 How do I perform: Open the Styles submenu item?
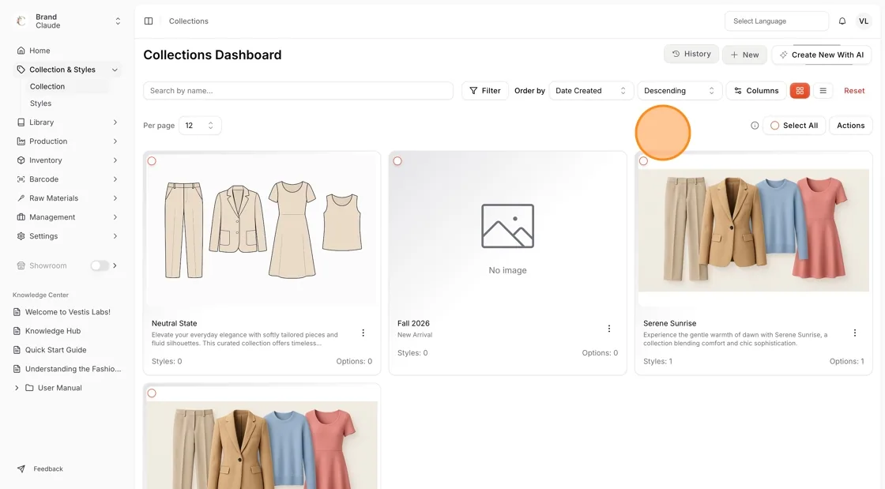pyautogui.click(x=40, y=103)
